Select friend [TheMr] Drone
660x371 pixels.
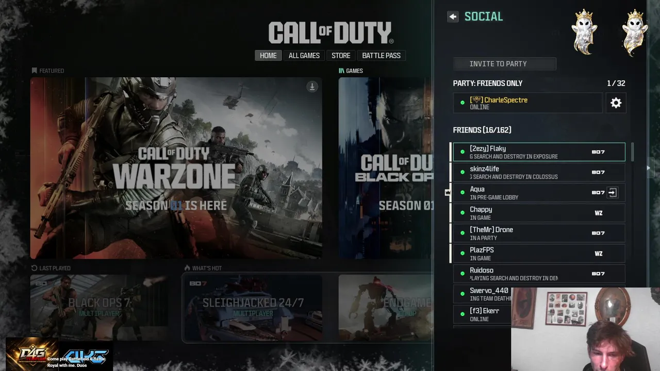pyautogui.click(x=539, y=233)
